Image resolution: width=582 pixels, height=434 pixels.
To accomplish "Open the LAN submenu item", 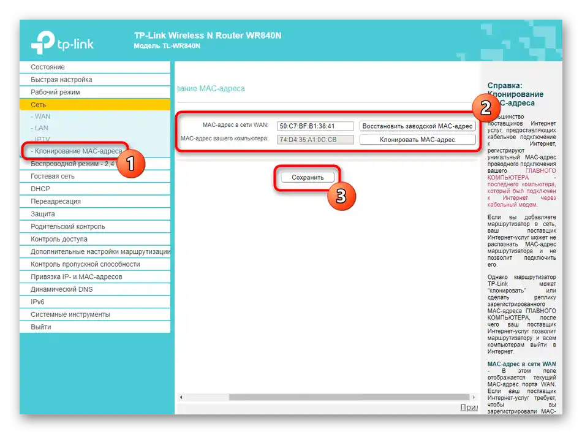I will 39,128.
